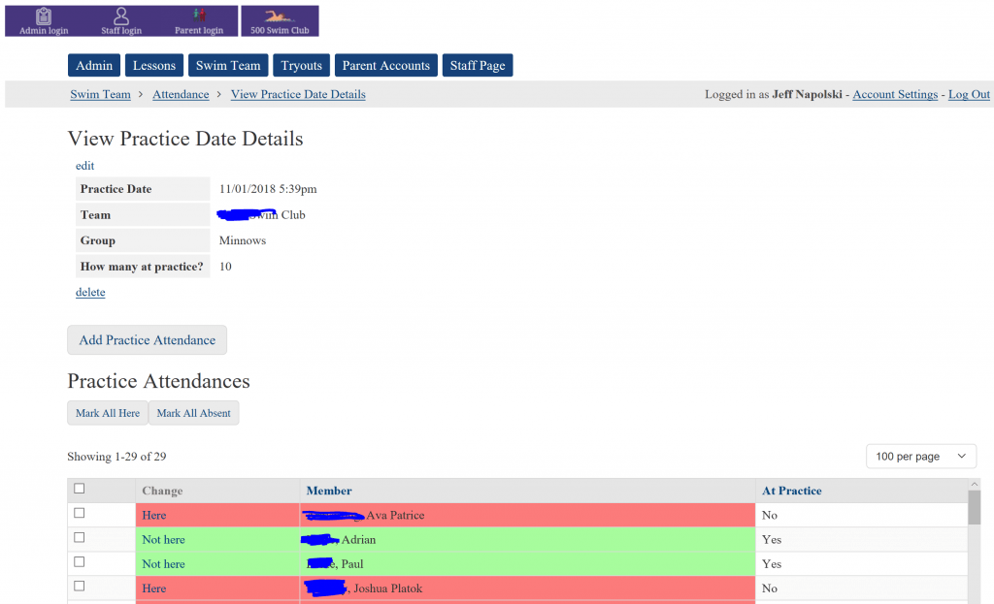This screenshot has width=994, height=604.
Task: Open the Swim Team navigation tab
Action: (x=228, y=65)
